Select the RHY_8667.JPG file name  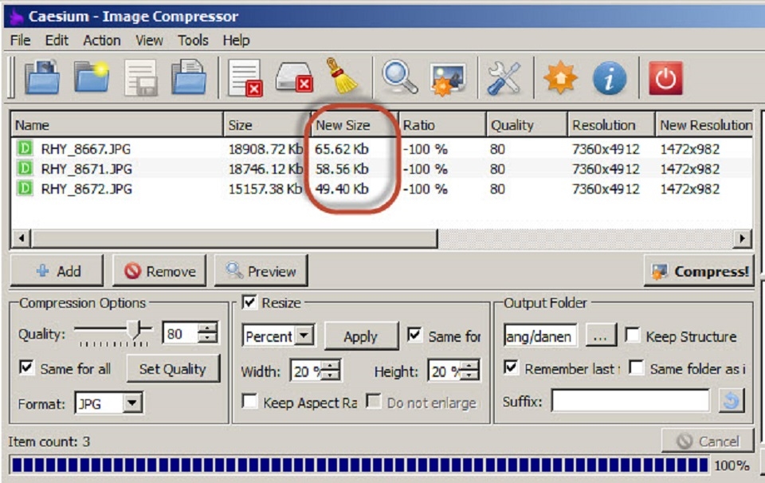click(86, 149)
